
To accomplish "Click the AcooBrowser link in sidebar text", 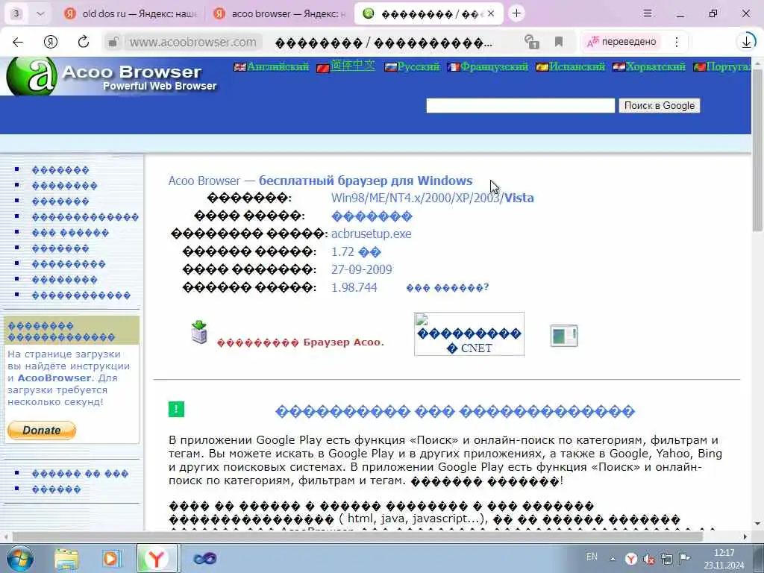I will 54,378.
